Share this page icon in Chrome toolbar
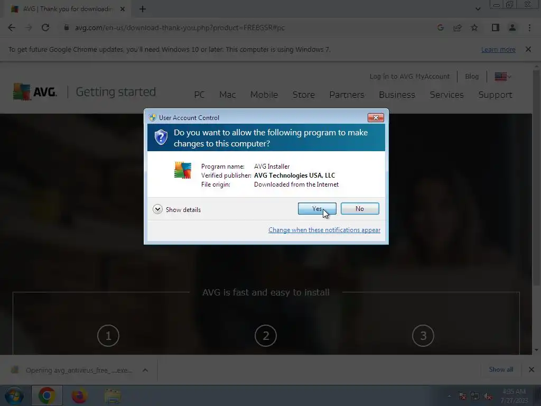Viewport: 541px width, 406px height. click(x=458, y=27)
